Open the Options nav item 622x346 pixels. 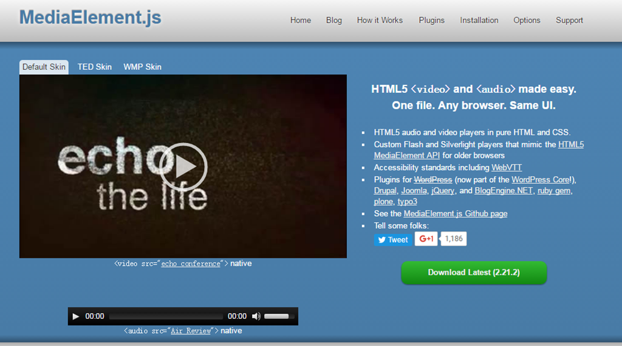tap(527, 20)
